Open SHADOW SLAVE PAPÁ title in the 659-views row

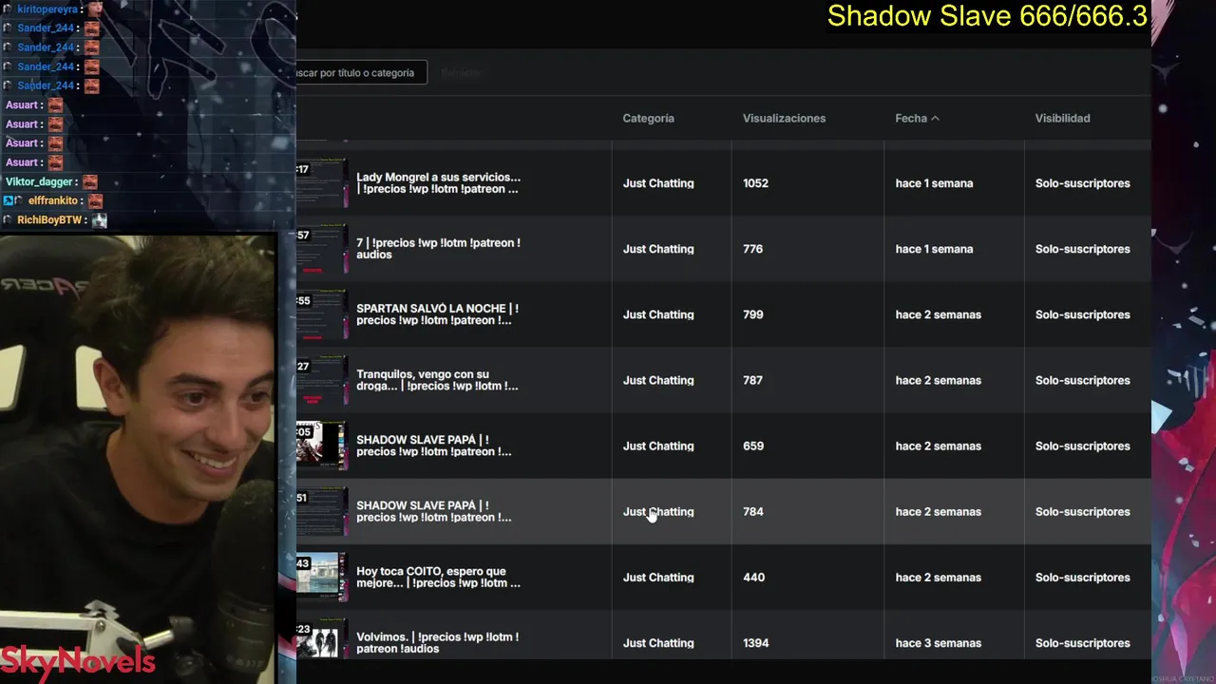pos(433,446)
